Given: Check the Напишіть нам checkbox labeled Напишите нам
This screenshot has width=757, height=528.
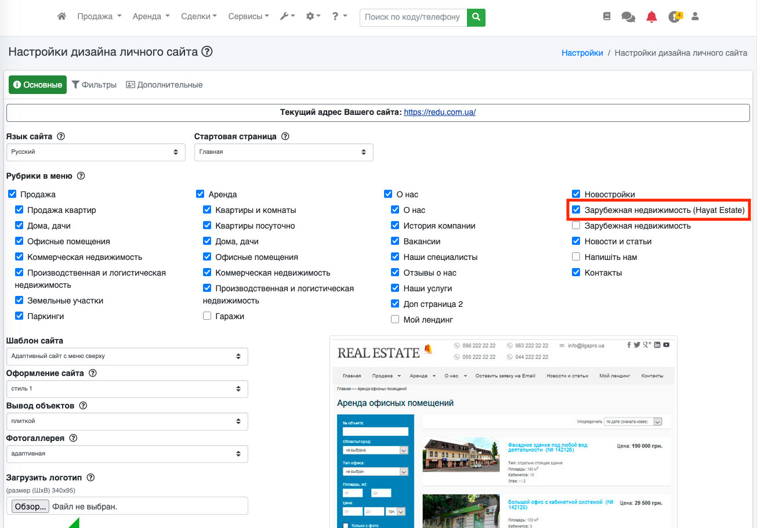Looking at the screenshot, I should click(x=576, y=257).
